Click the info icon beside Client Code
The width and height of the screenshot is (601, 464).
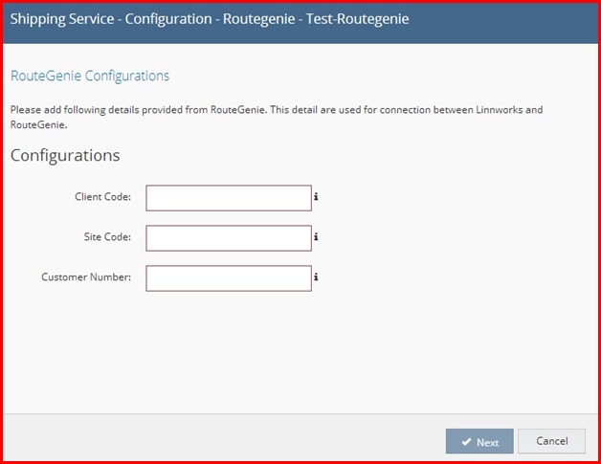click(x=316, y=196)
